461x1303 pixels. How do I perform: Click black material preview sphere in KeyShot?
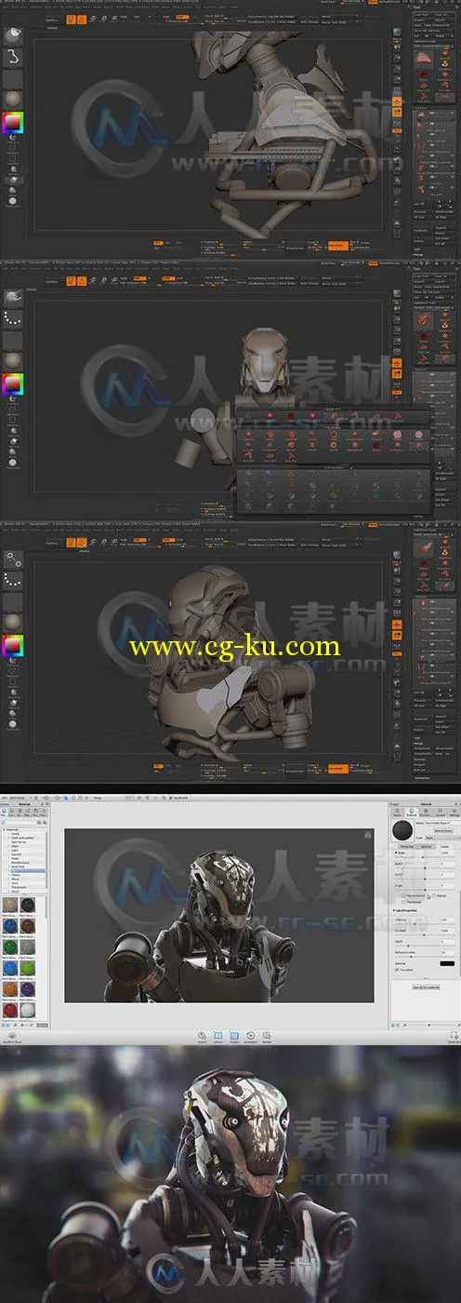tap(402, 829)
